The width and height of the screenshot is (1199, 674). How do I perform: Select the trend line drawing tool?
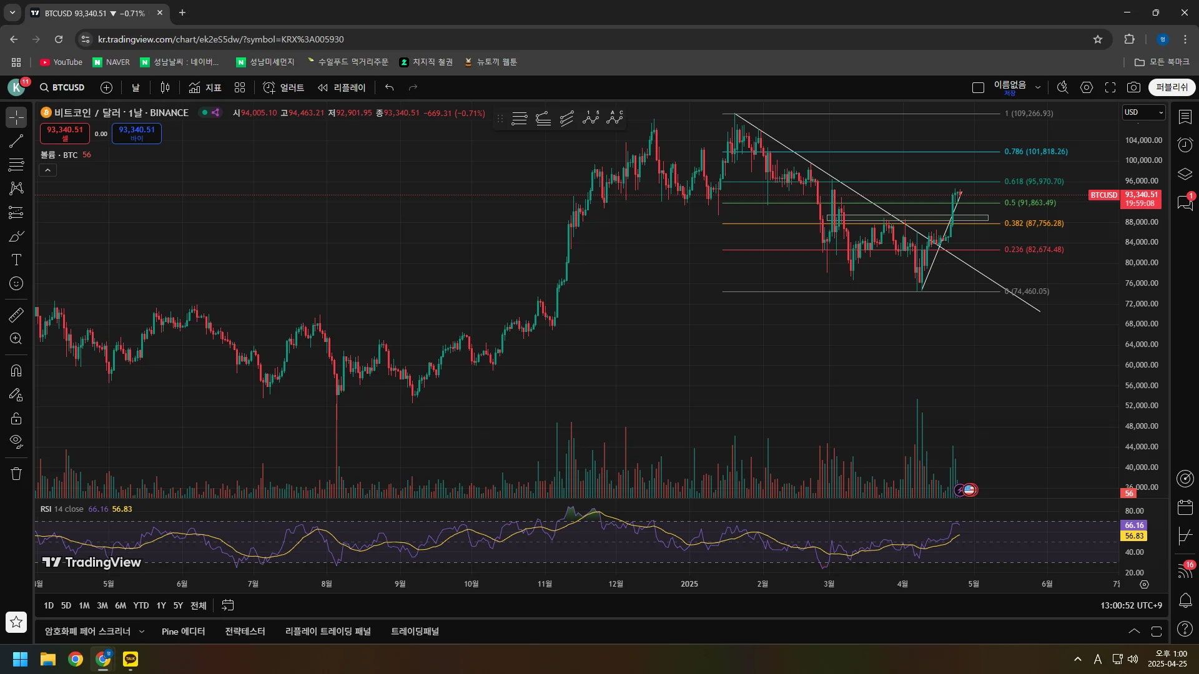16,141
